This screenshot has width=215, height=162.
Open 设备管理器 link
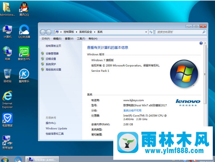click(52, 53)
